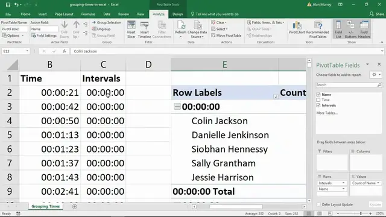Image resolution: width=386 pixels, height=217 pixels.
Task: Open the Row Labels filter dropdown
Action: tap(276, 96)
